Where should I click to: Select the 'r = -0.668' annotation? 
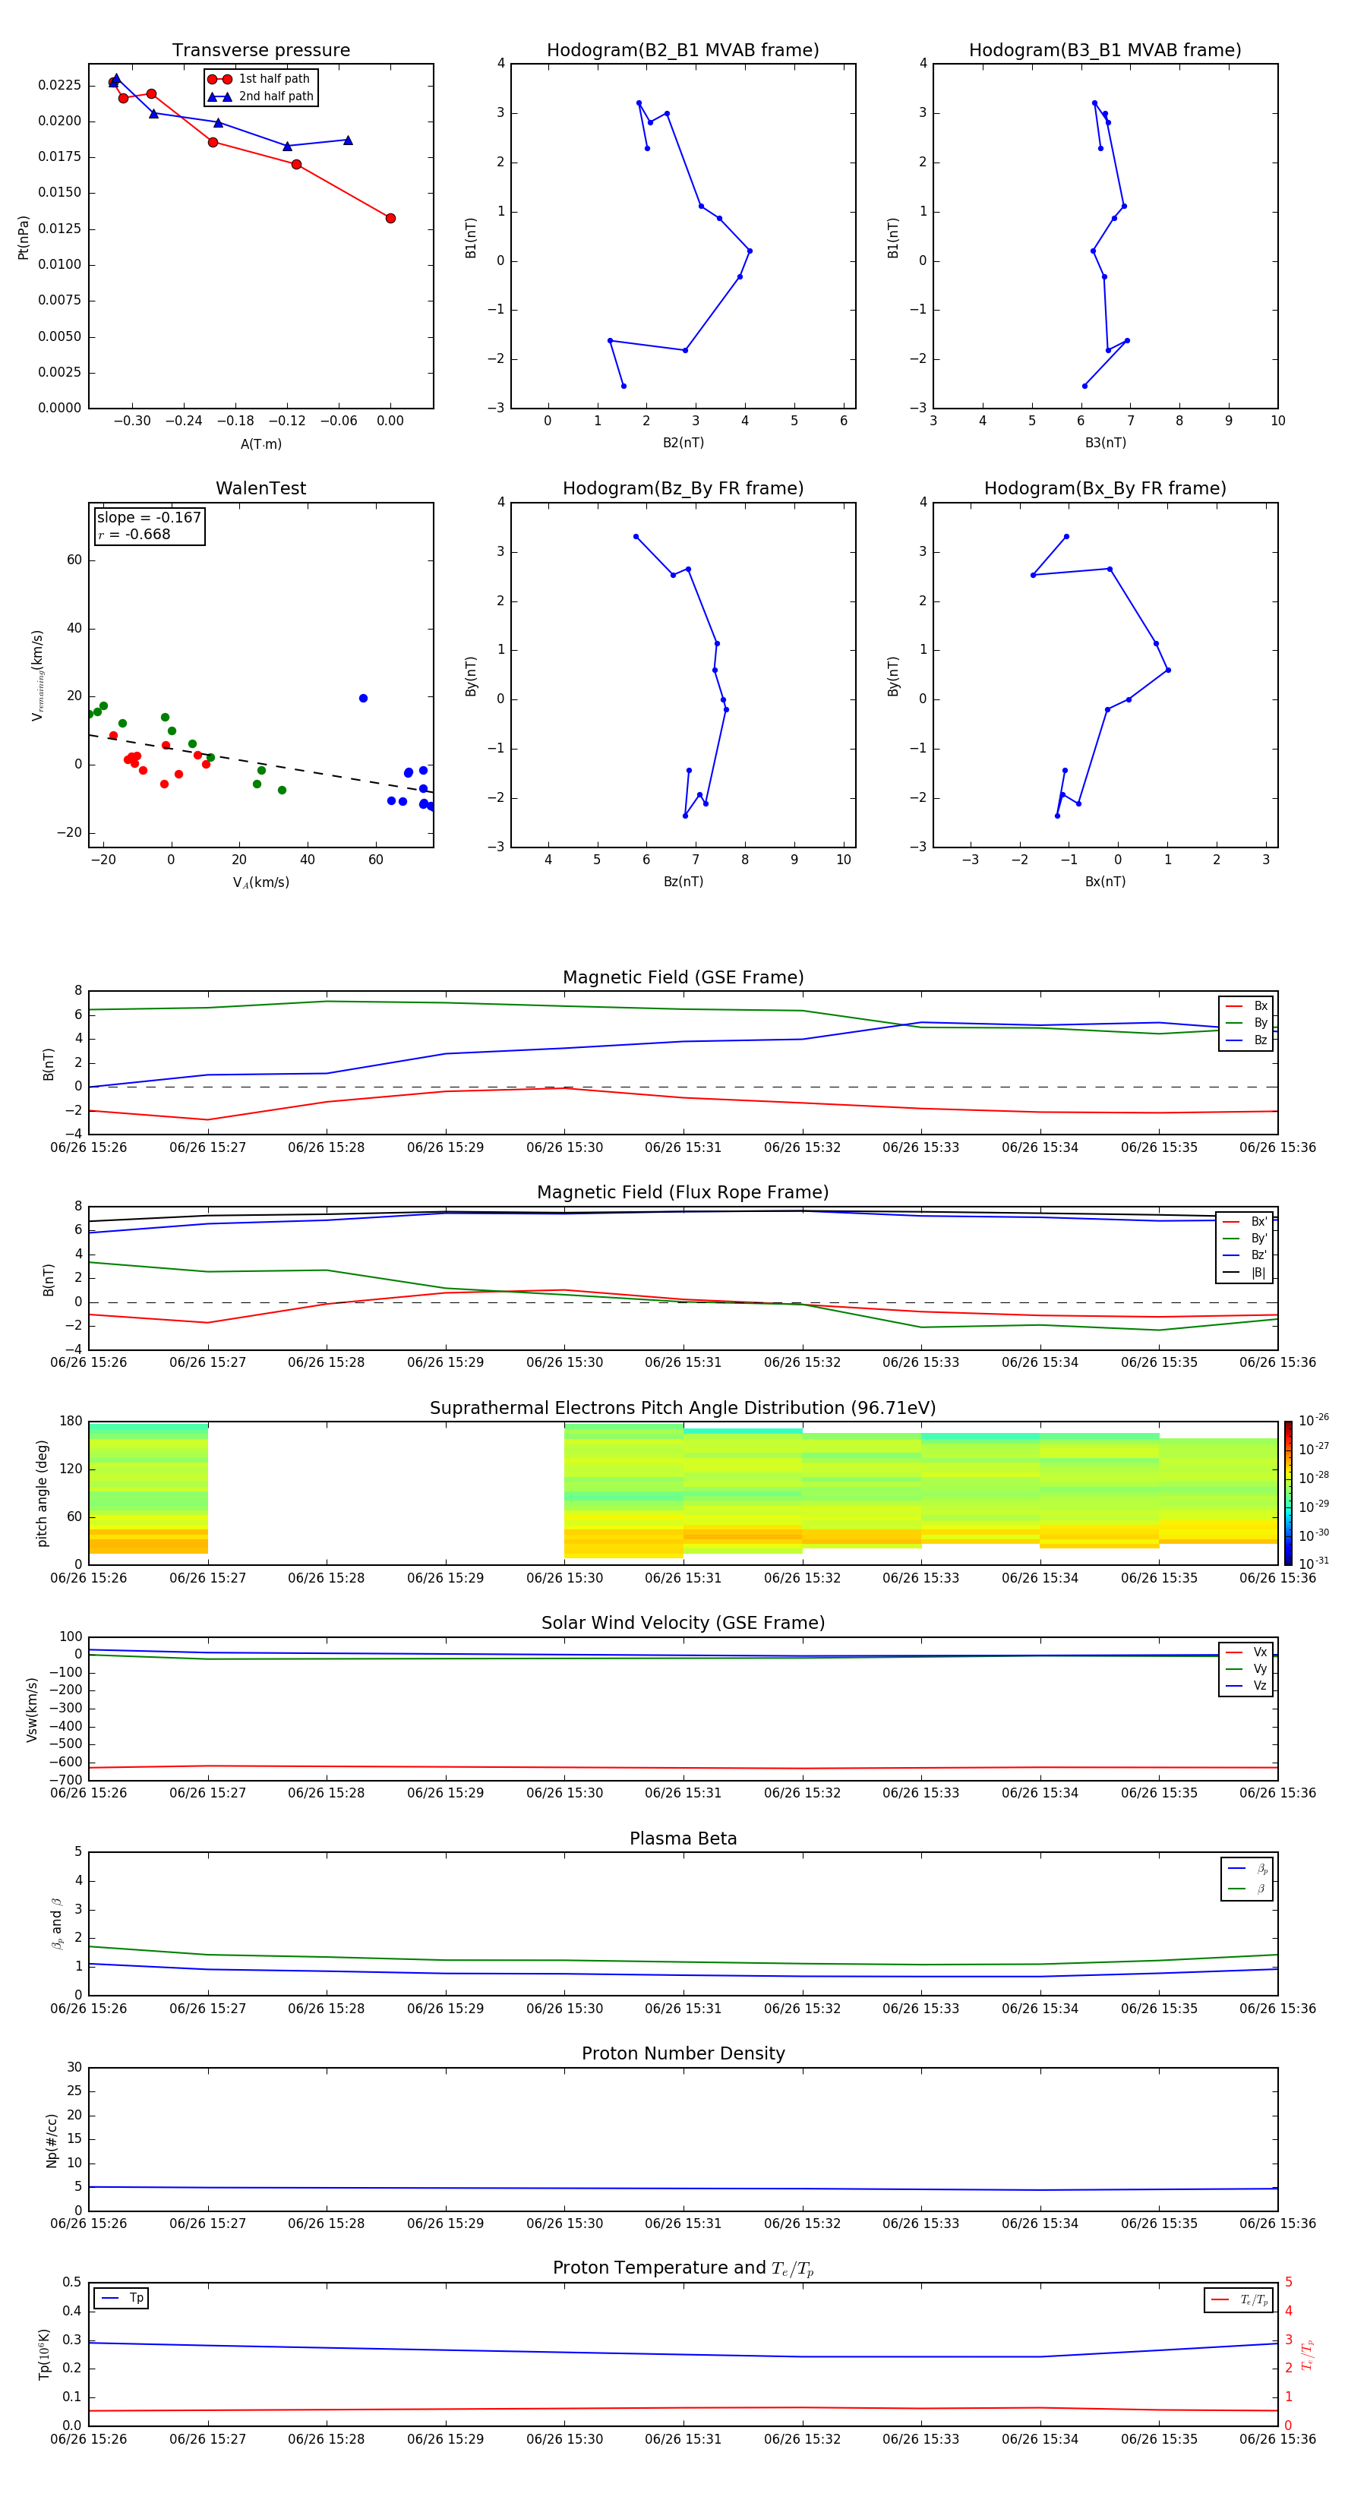pos(134,534)
